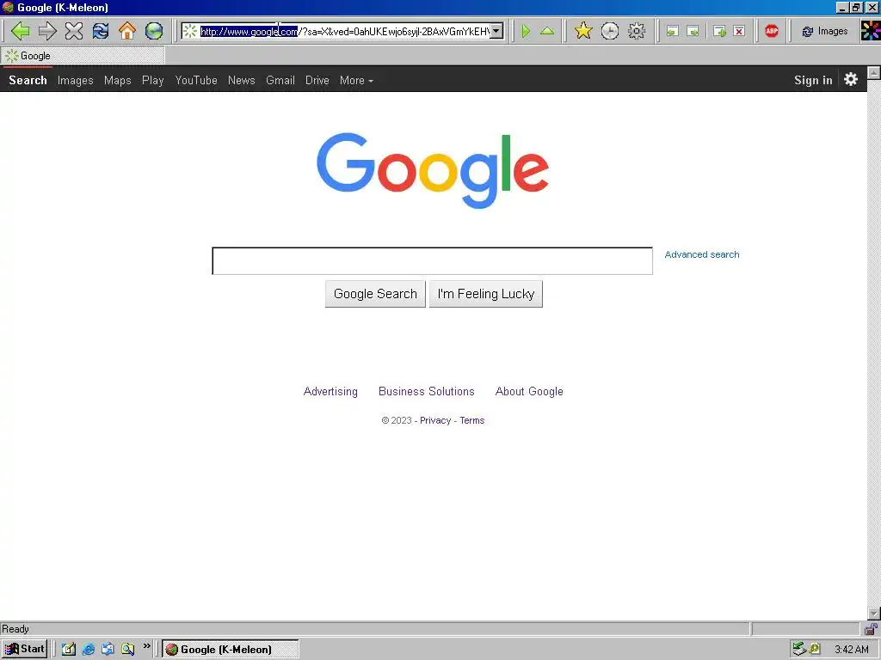Open Play in Google top bar

(x=153, y=80)
